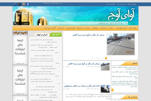Open the «بین الملل» menu item
This screenshot has width=151, height=101.
[80, 28]
